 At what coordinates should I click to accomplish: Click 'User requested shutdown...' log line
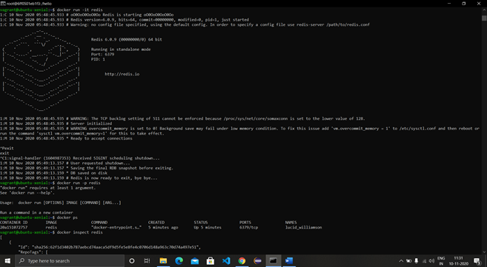click(x=65, y=163)
